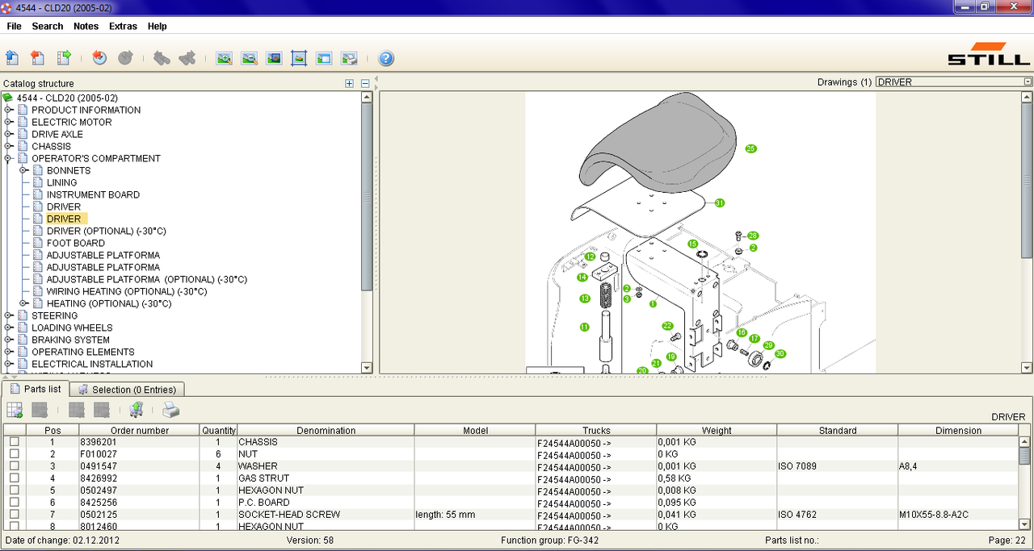The height and width of the screenshot is (551, 1034).
Task: Select INSTRUMENT BOARD in catalog tree
Action: click(x=93, y=194)
